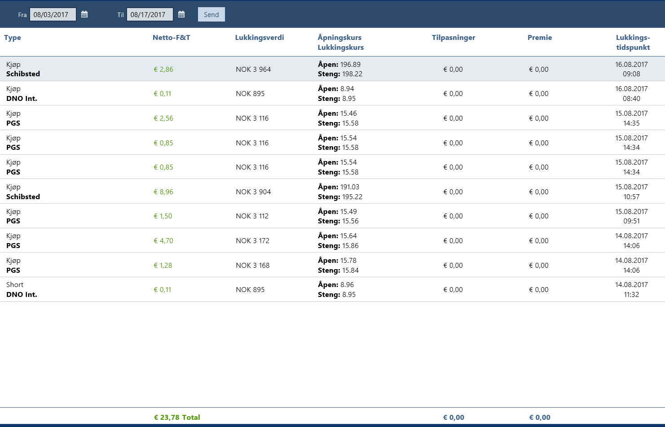
Task: Click the 14.08.2017 11:32 closing time
Action: click(x=631, y=290)
